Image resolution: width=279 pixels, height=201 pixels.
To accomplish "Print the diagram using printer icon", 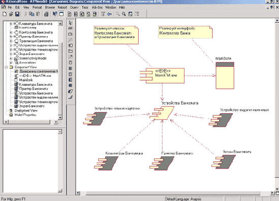I will pyautogui.click(x=46, y=14).
